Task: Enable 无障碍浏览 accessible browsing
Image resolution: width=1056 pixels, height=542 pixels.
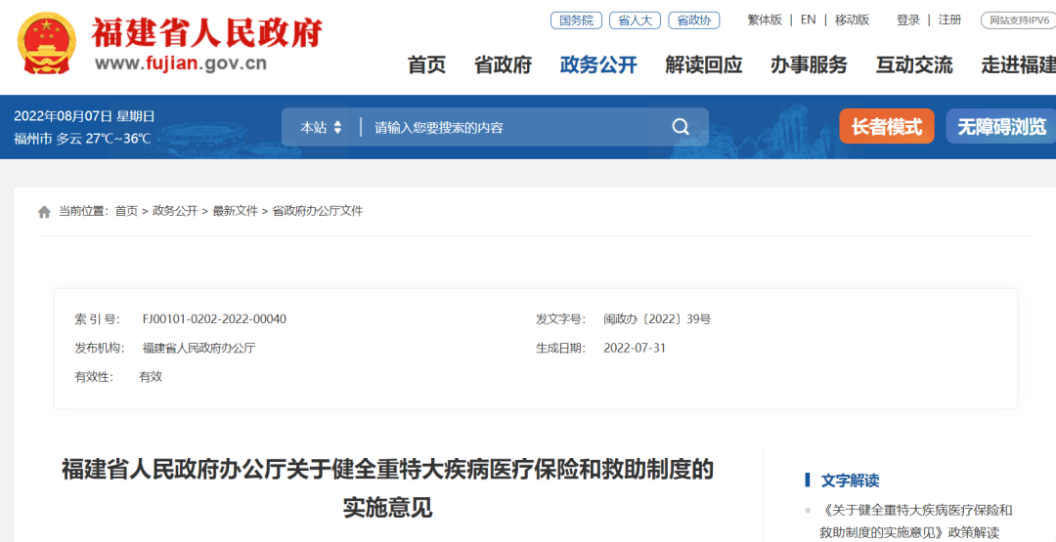Action: coord(1000,127)
